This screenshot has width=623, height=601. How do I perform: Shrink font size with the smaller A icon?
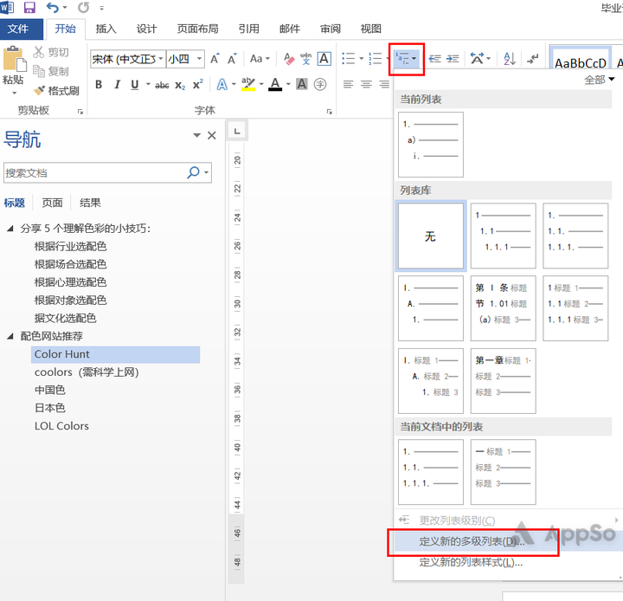tap(232, 59)
